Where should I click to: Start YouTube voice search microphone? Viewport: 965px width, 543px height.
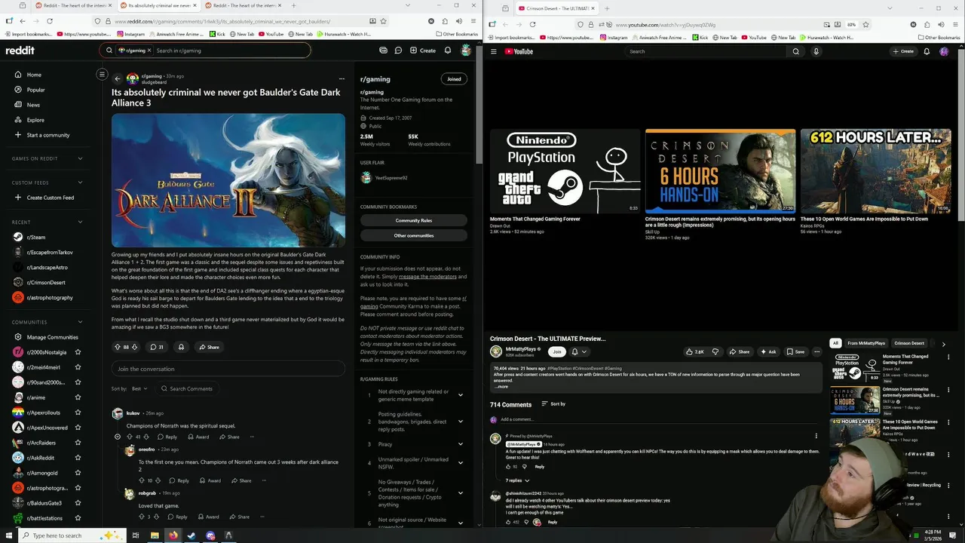[816, 51]
